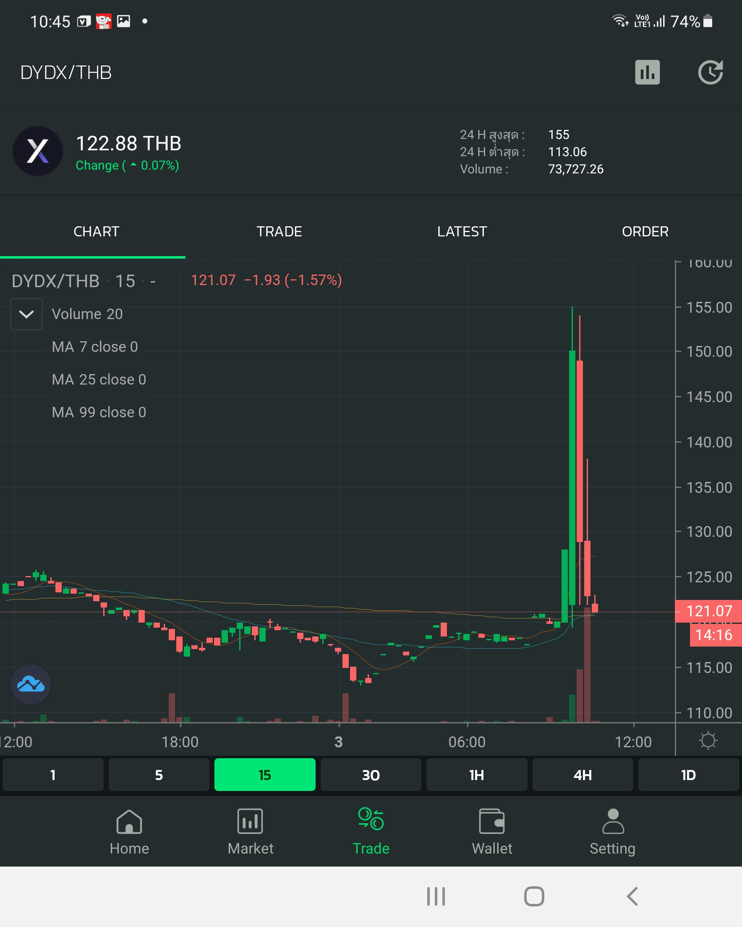742x927 pixels.
Task: Tap the image notification icon in status bar
Action: [x=124, y=21]
